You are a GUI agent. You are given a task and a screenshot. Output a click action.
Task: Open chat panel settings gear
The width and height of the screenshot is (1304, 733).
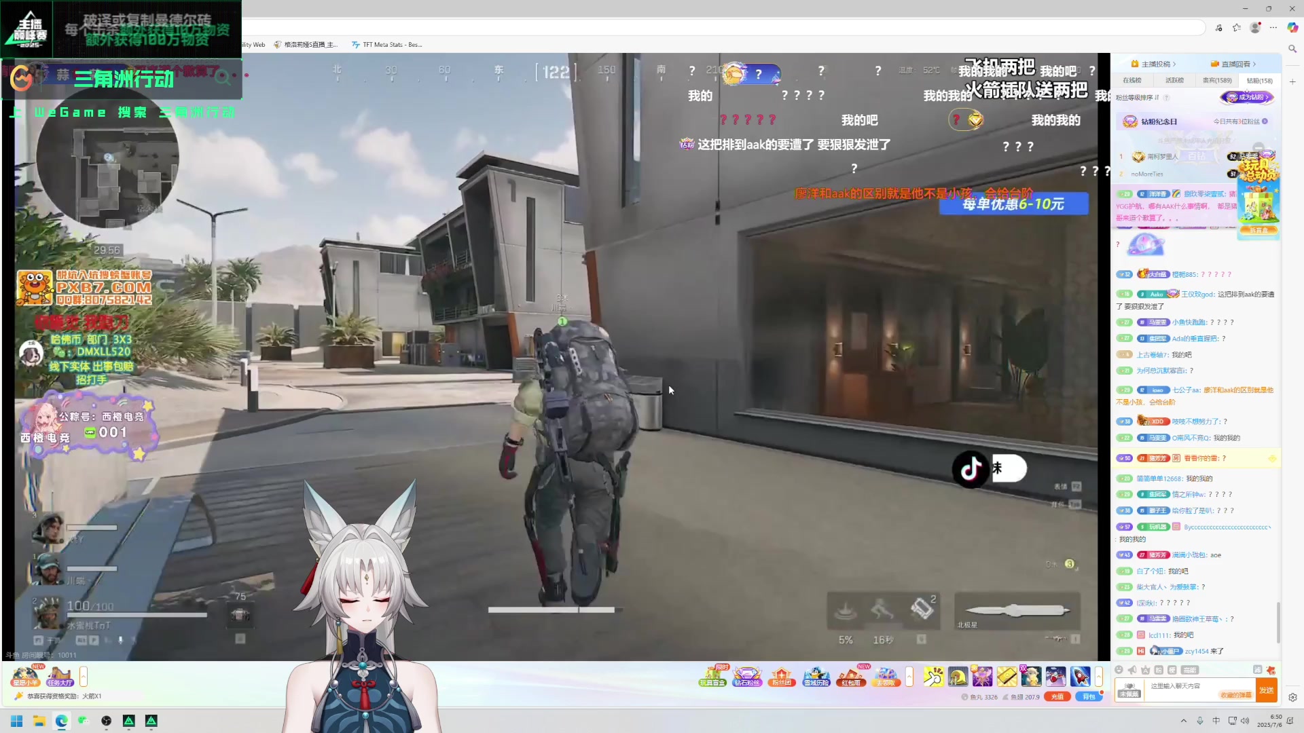[1292, 697]
